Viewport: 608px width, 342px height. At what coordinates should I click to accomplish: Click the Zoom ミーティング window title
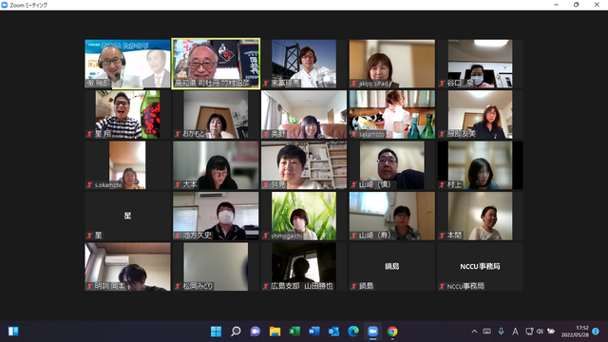(28, 5)
